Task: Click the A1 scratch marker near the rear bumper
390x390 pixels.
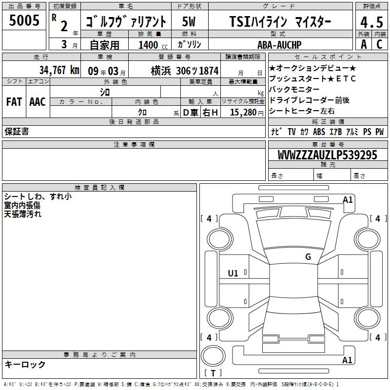Action: 347,360
